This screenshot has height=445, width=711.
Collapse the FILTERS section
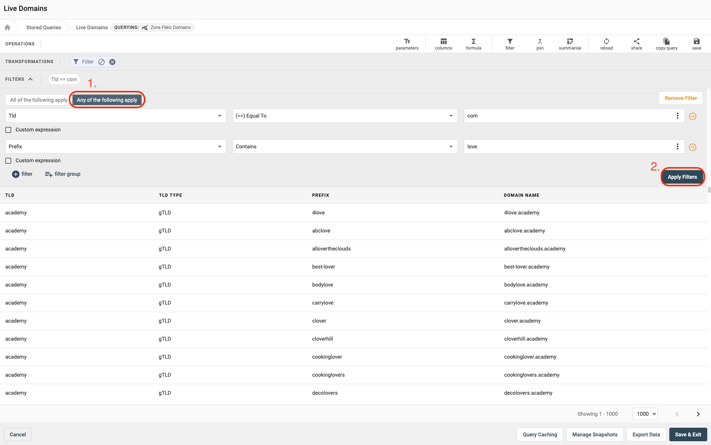pyautogui.click(x=30, y=79)
